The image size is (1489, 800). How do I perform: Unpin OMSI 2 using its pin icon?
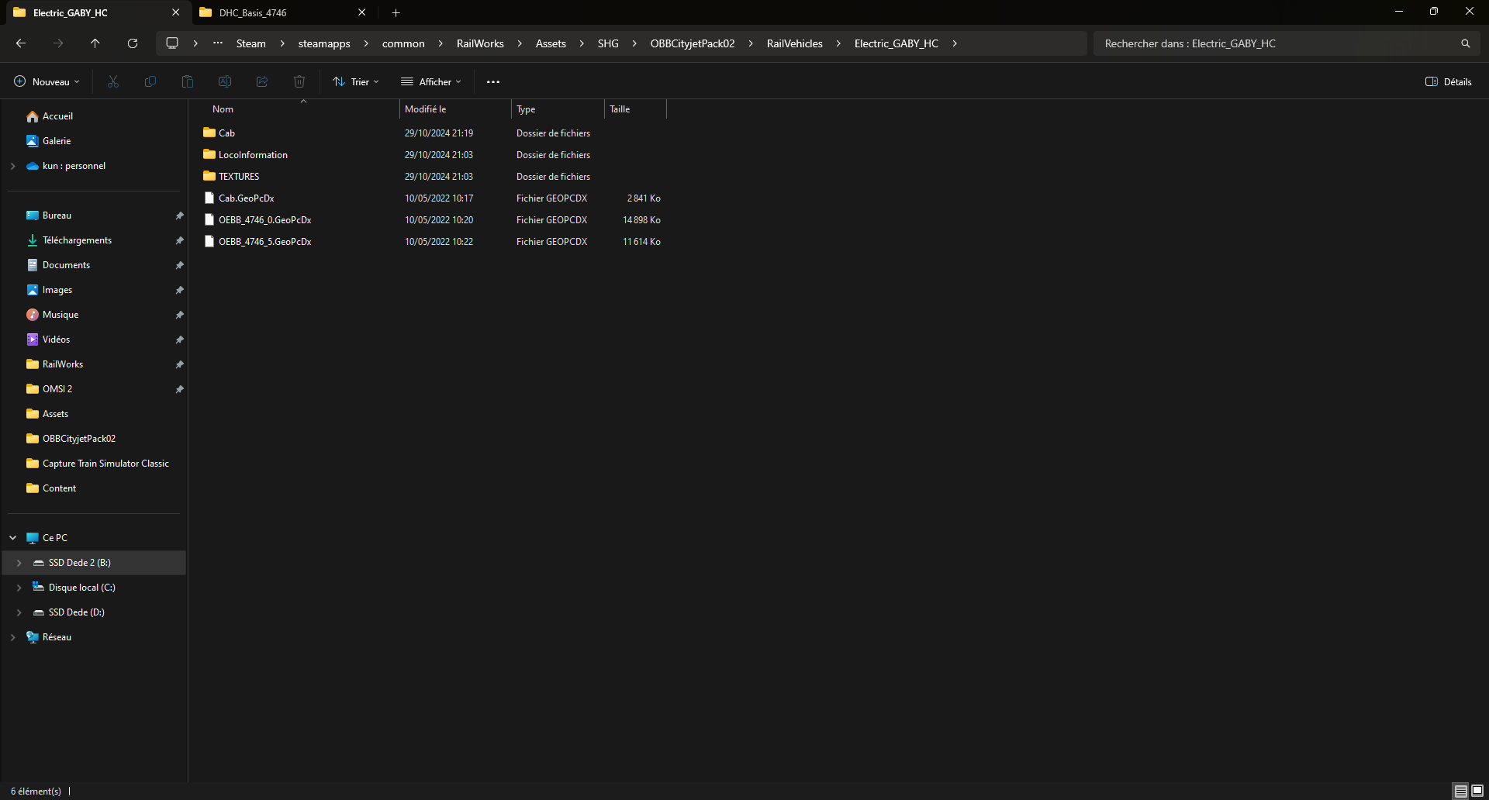[179, 389]
